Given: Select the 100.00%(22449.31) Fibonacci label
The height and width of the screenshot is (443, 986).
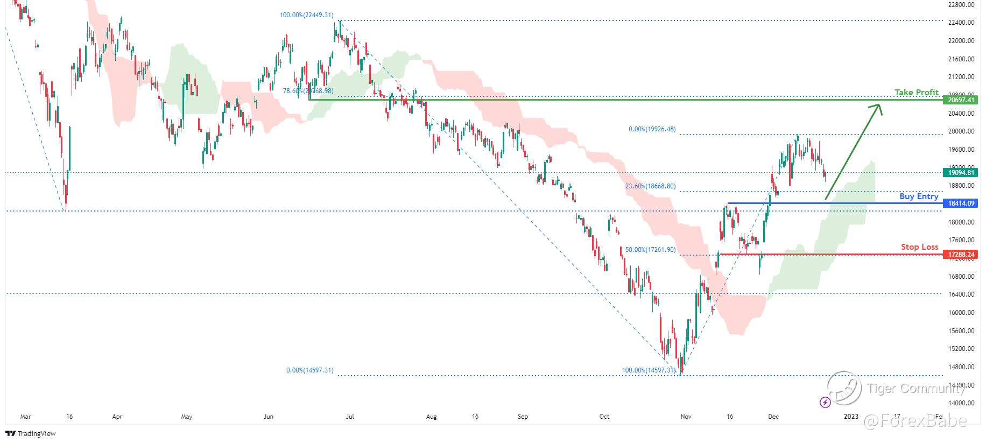Looking at the screenshot, I should pos(306,15).
